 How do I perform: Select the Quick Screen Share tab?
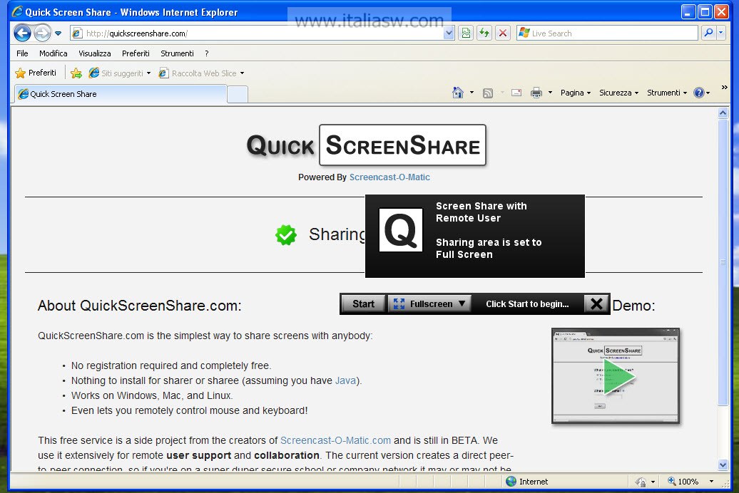coord(121,94)
